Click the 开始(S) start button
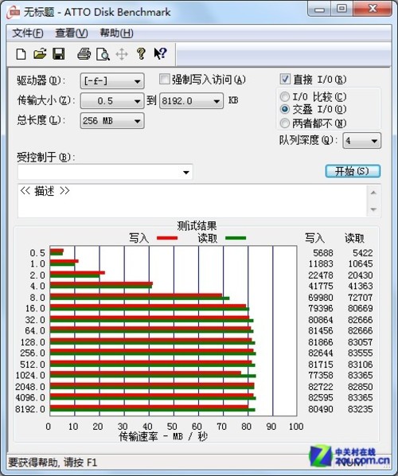 tap(353, 171)
